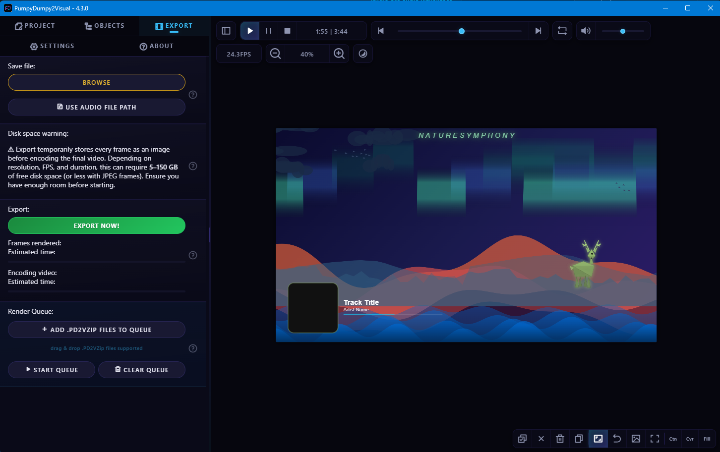Open the background image icon in bottom toolbar
Screen dimensions: 720x452
point(635,439)
